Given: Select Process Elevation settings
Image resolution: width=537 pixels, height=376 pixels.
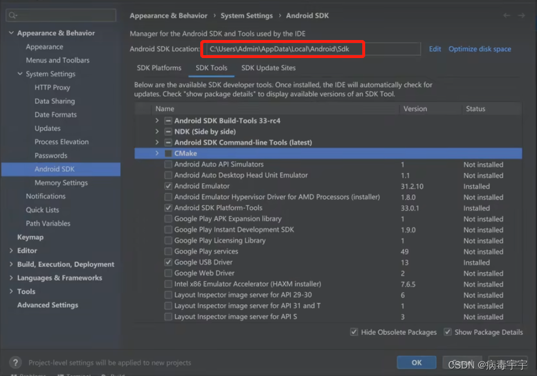Looking at the screenshot, I should (62, 142).
